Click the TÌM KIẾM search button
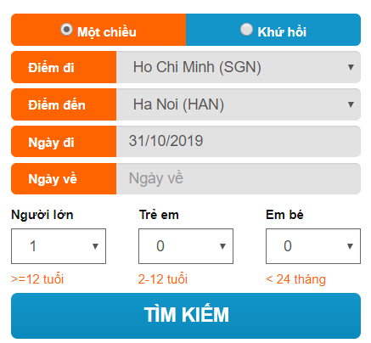This screenshot has width=371, height=343. click(186, 316)
